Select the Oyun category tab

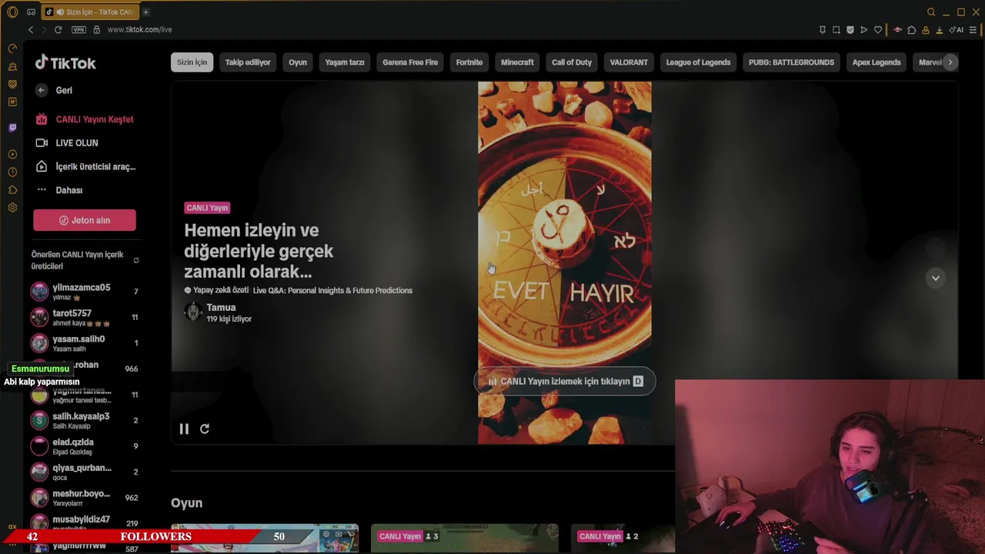pyautogui.click(x=298, y=62)
